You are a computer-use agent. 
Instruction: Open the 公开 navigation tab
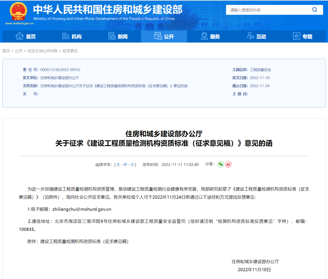pyautogui.click(x=164, y=36)
